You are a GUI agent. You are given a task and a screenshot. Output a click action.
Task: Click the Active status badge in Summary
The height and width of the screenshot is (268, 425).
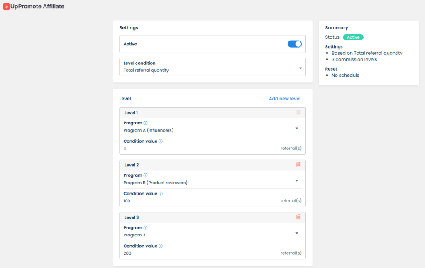click(x=353, y=37)
